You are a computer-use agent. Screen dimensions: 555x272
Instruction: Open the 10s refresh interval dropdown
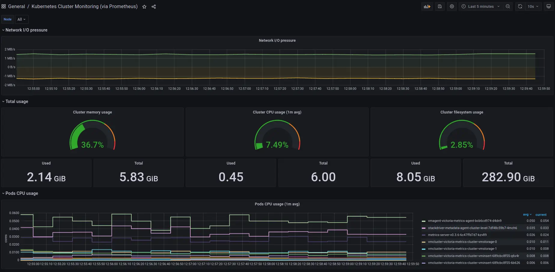[533, 7]
